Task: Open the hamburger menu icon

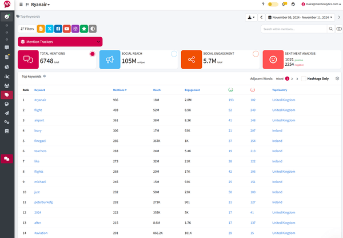Action: tap(21, 5)
